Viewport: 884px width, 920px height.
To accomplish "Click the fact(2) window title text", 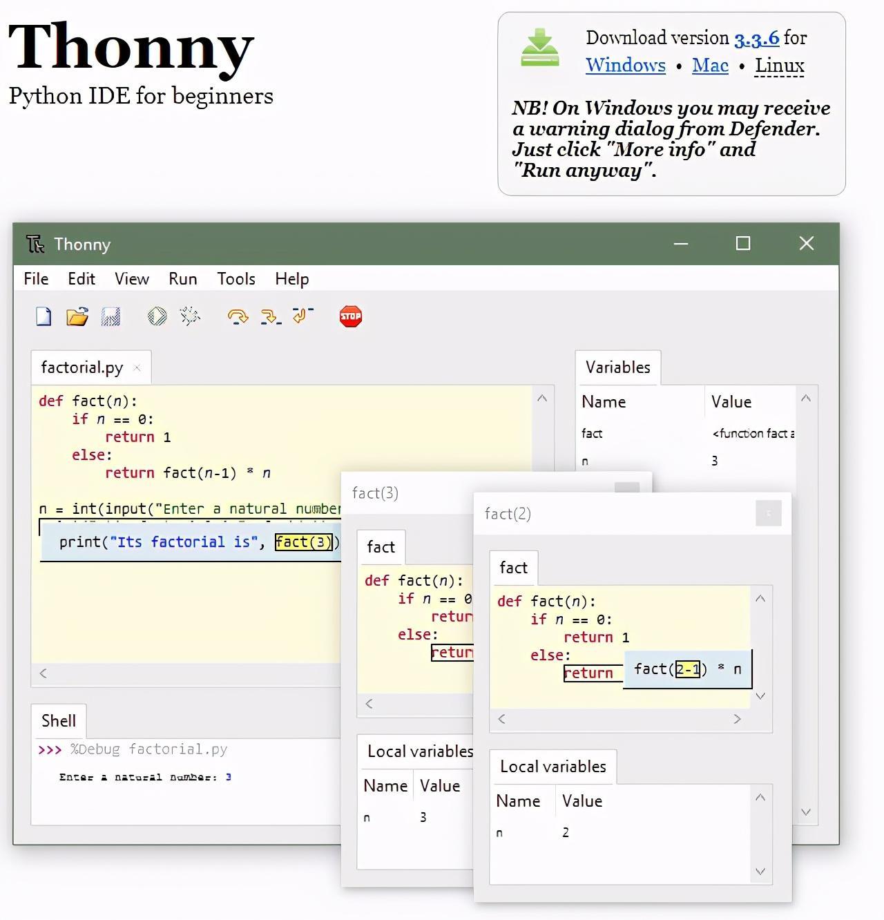I will pos(508,514).
